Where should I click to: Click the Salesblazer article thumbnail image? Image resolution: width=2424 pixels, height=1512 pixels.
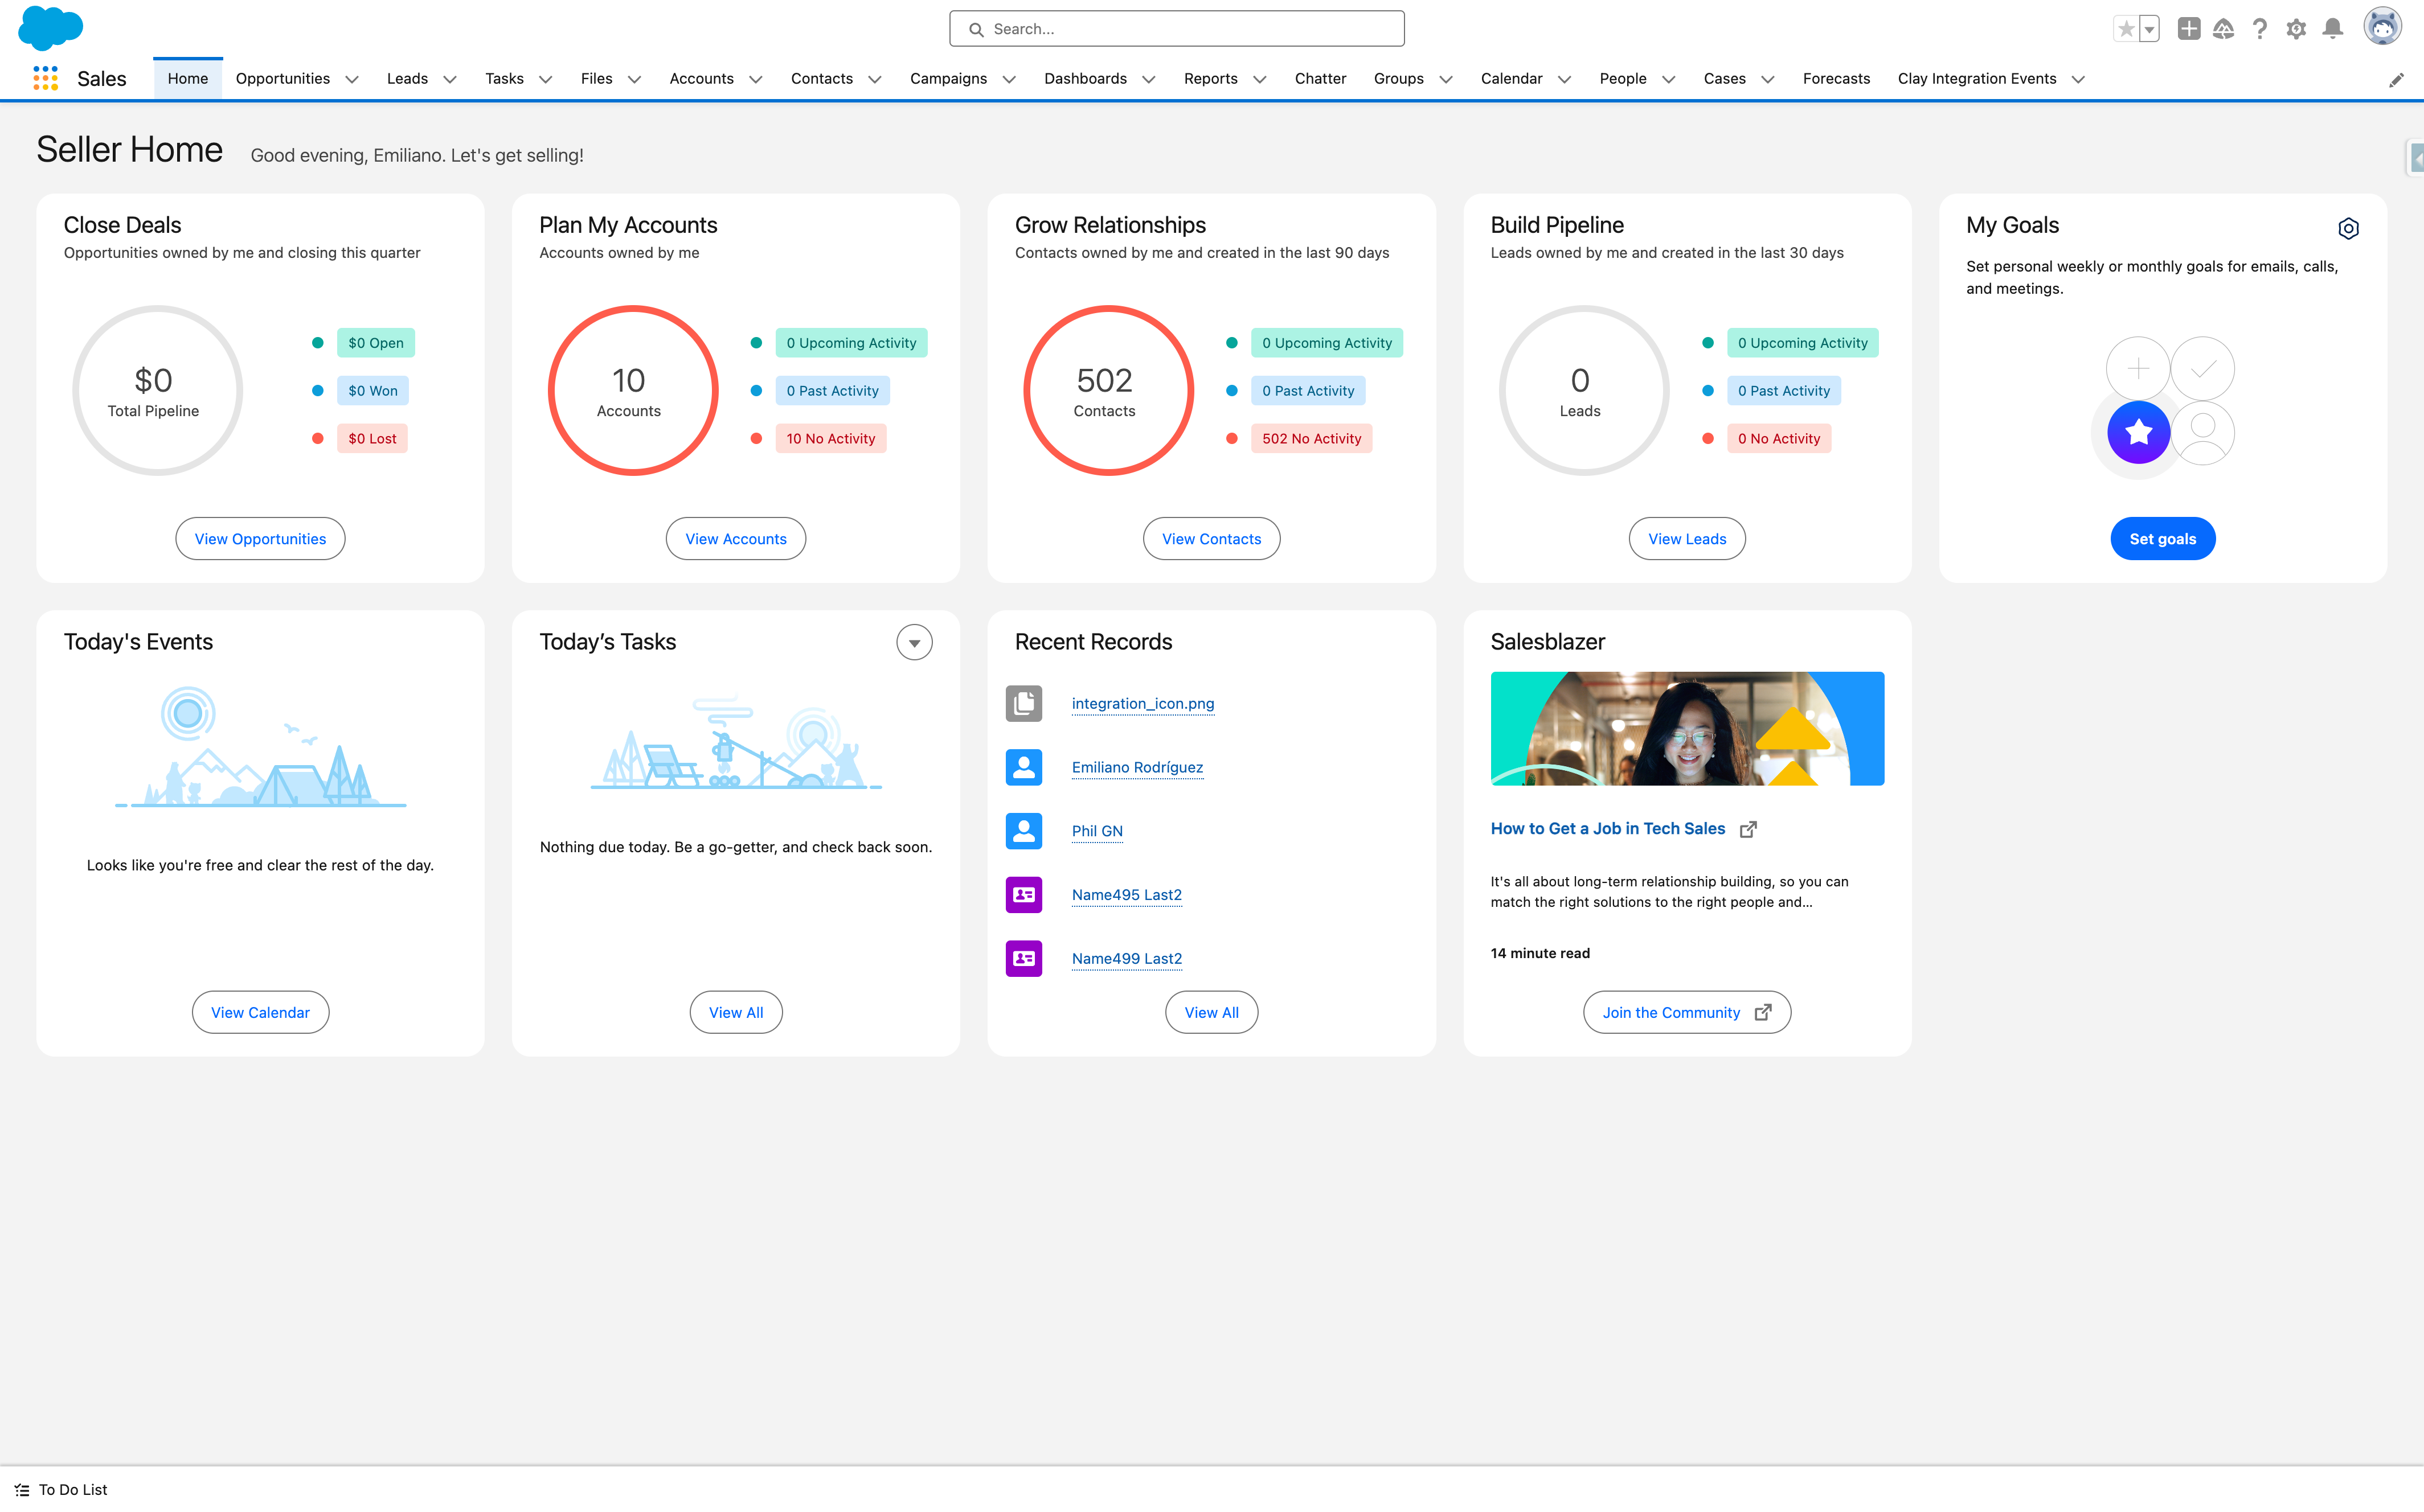1688,729
